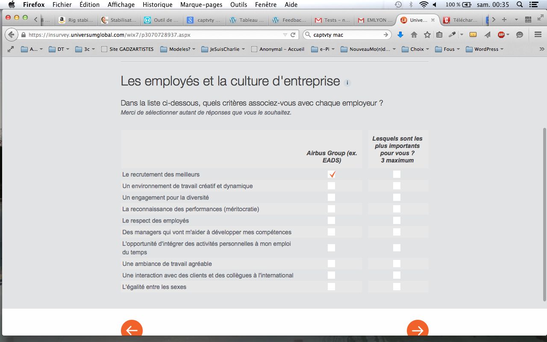Open the Fichier menu
Viewport: 547px width, 342px height.
click(x=62, y=5)
